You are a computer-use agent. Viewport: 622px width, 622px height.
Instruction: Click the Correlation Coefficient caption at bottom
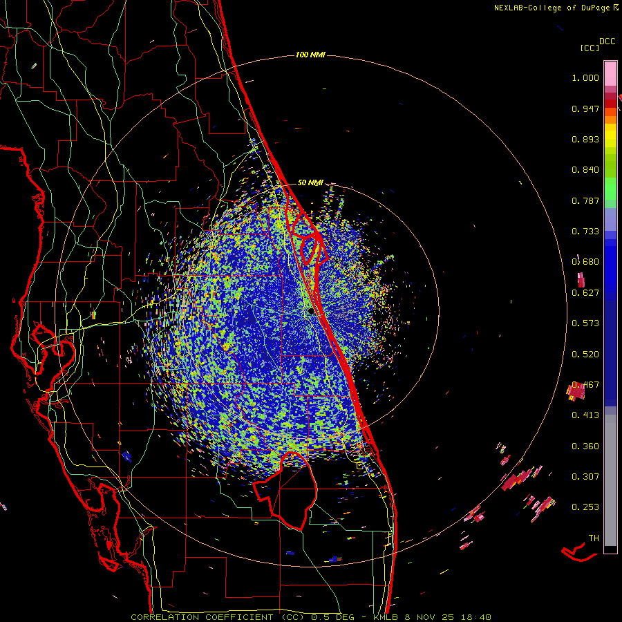coord(310,617)
